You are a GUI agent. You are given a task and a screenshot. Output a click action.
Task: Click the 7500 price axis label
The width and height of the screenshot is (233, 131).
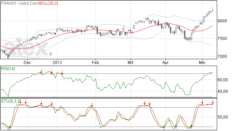point(222,39)
